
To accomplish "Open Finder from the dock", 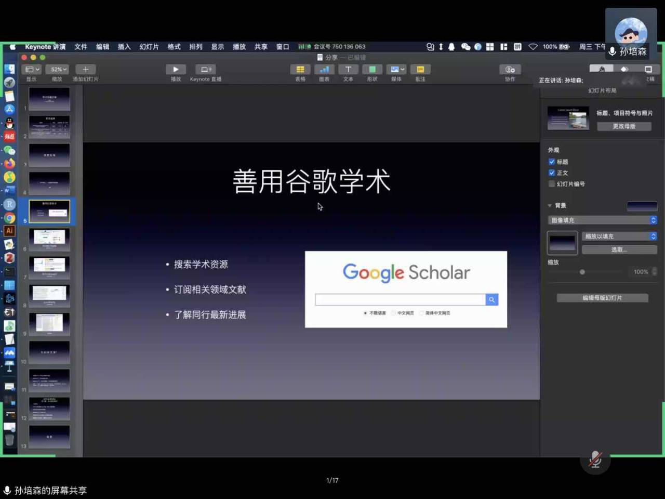I will tap(9, 69).
